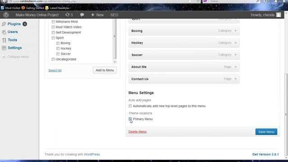Click the Plugins sidebar icon
The height and width of the screenshot is (162, 288).
(x=4, y=24)
